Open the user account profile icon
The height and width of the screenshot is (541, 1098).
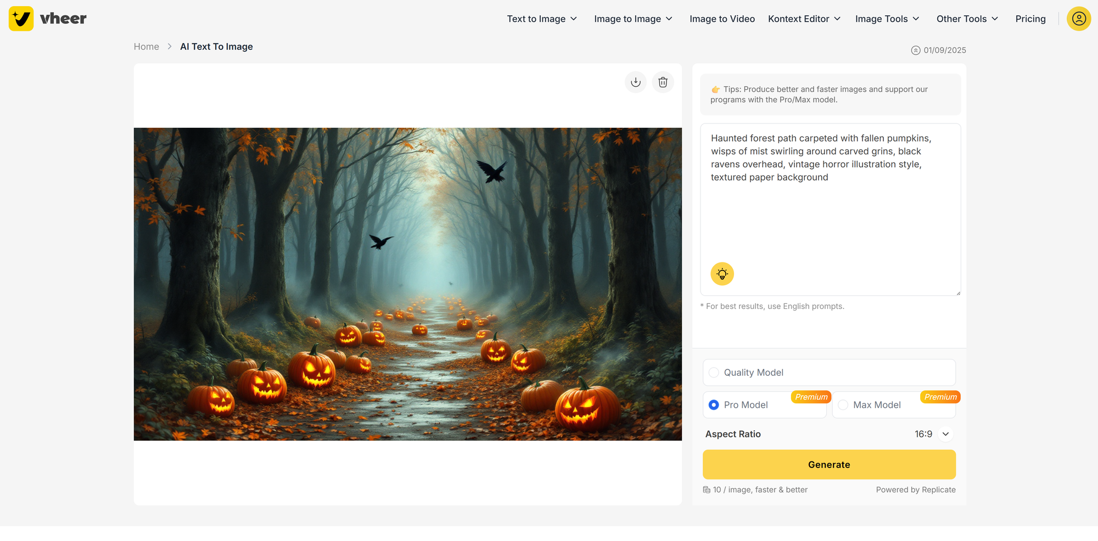tap(1078, 19)
